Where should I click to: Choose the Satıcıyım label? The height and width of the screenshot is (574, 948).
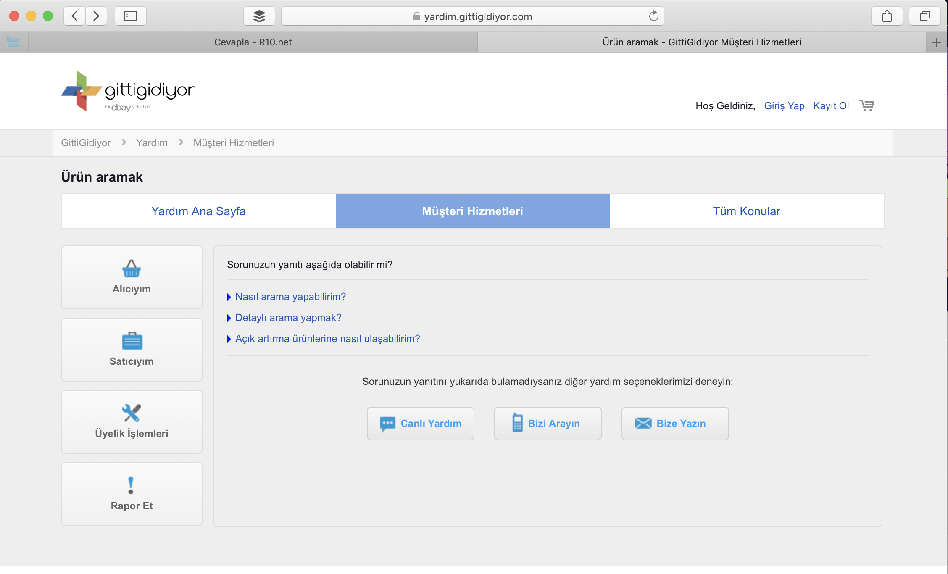tap(132, 361)
